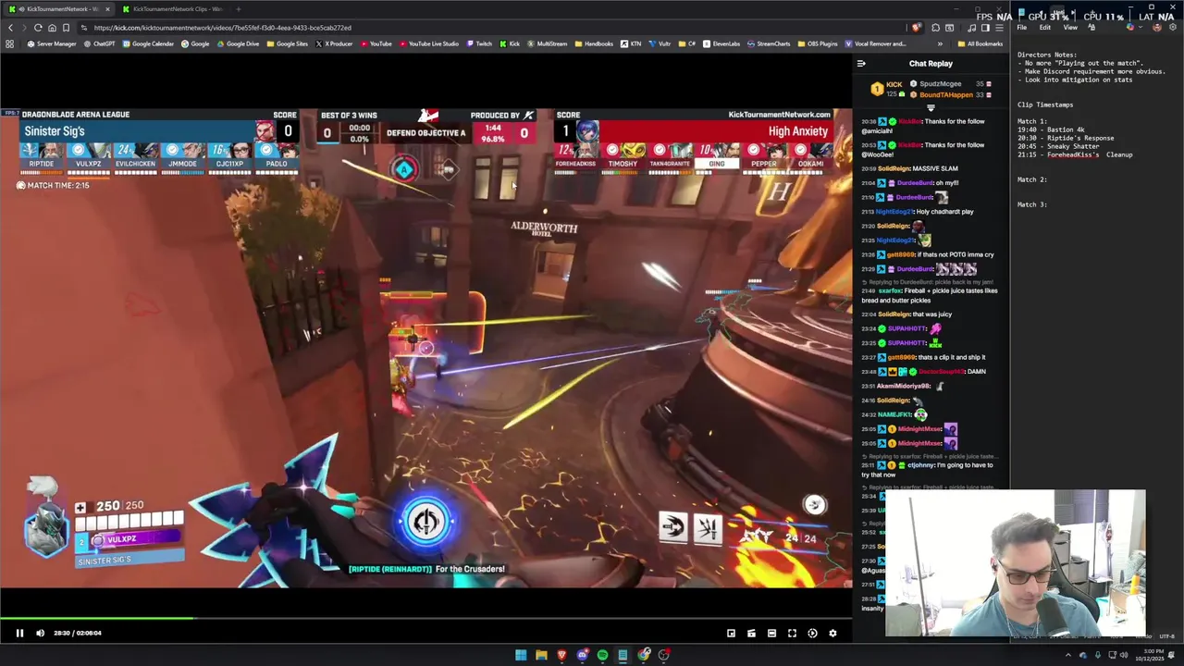This screenshot has width=1184, height=666.
Task: Collapse the Chat Replay panel
Action: click(x=861, y=64)
